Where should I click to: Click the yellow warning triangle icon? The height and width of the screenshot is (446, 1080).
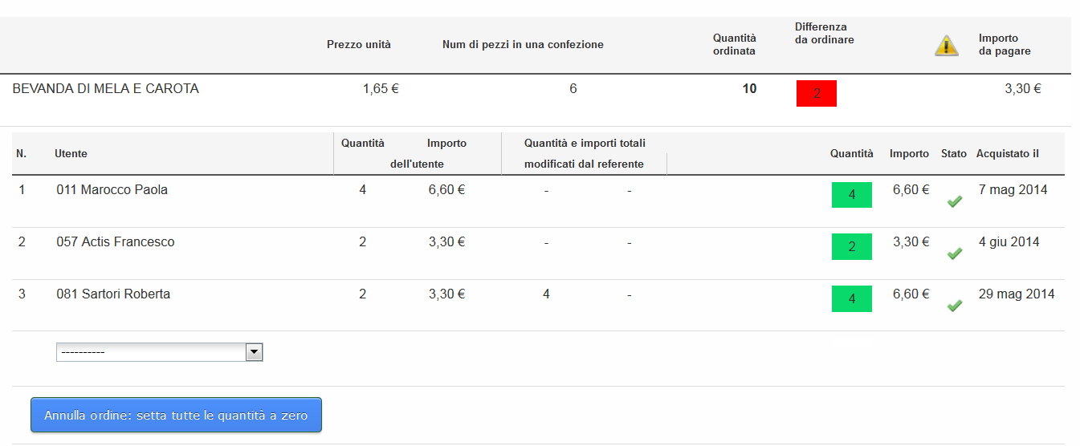click(947, 46)
